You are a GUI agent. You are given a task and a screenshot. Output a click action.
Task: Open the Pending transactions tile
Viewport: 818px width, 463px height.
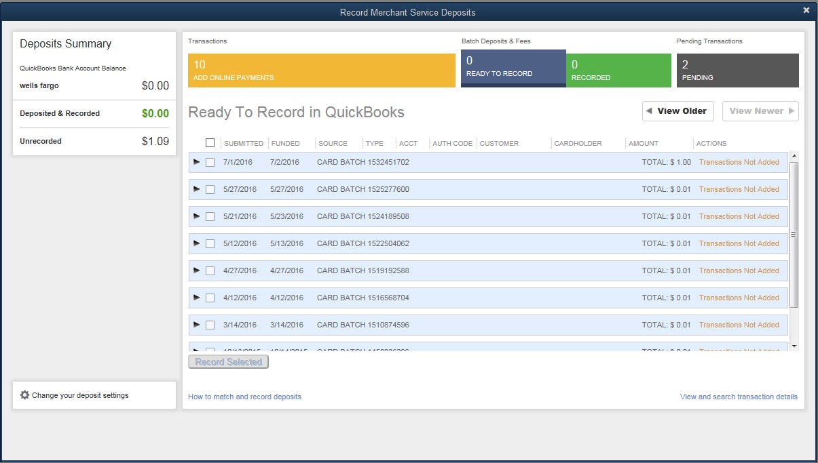pos(738,71)
